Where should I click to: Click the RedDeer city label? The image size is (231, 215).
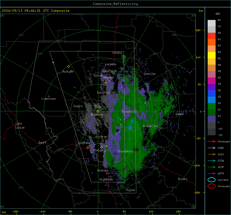click(109, 77)
